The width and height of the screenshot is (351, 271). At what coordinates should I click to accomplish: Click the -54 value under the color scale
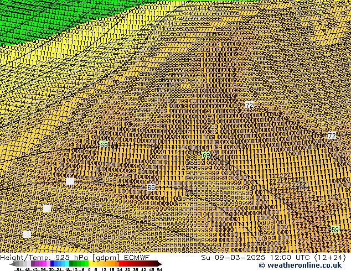coord(18,269)
